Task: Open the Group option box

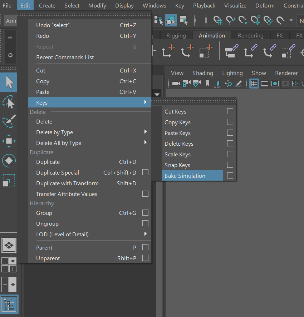Action: coord(145,213)
